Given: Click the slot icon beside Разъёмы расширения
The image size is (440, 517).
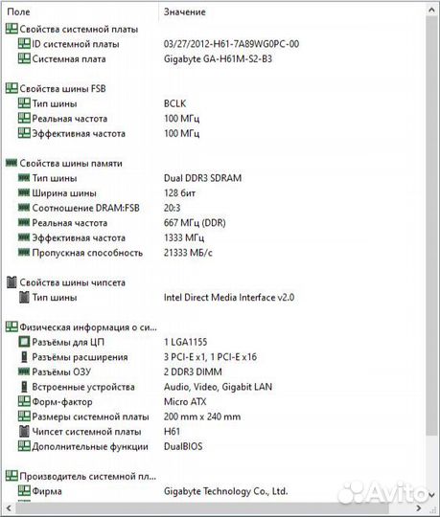Looking at the screenshot, I should tap(24, 357).
